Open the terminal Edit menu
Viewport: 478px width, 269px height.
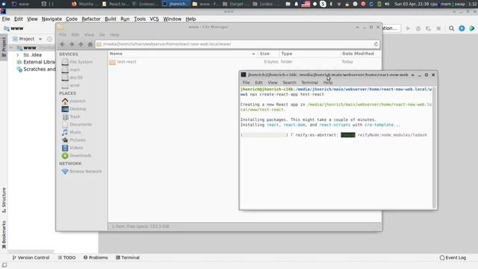click(258, 83)
